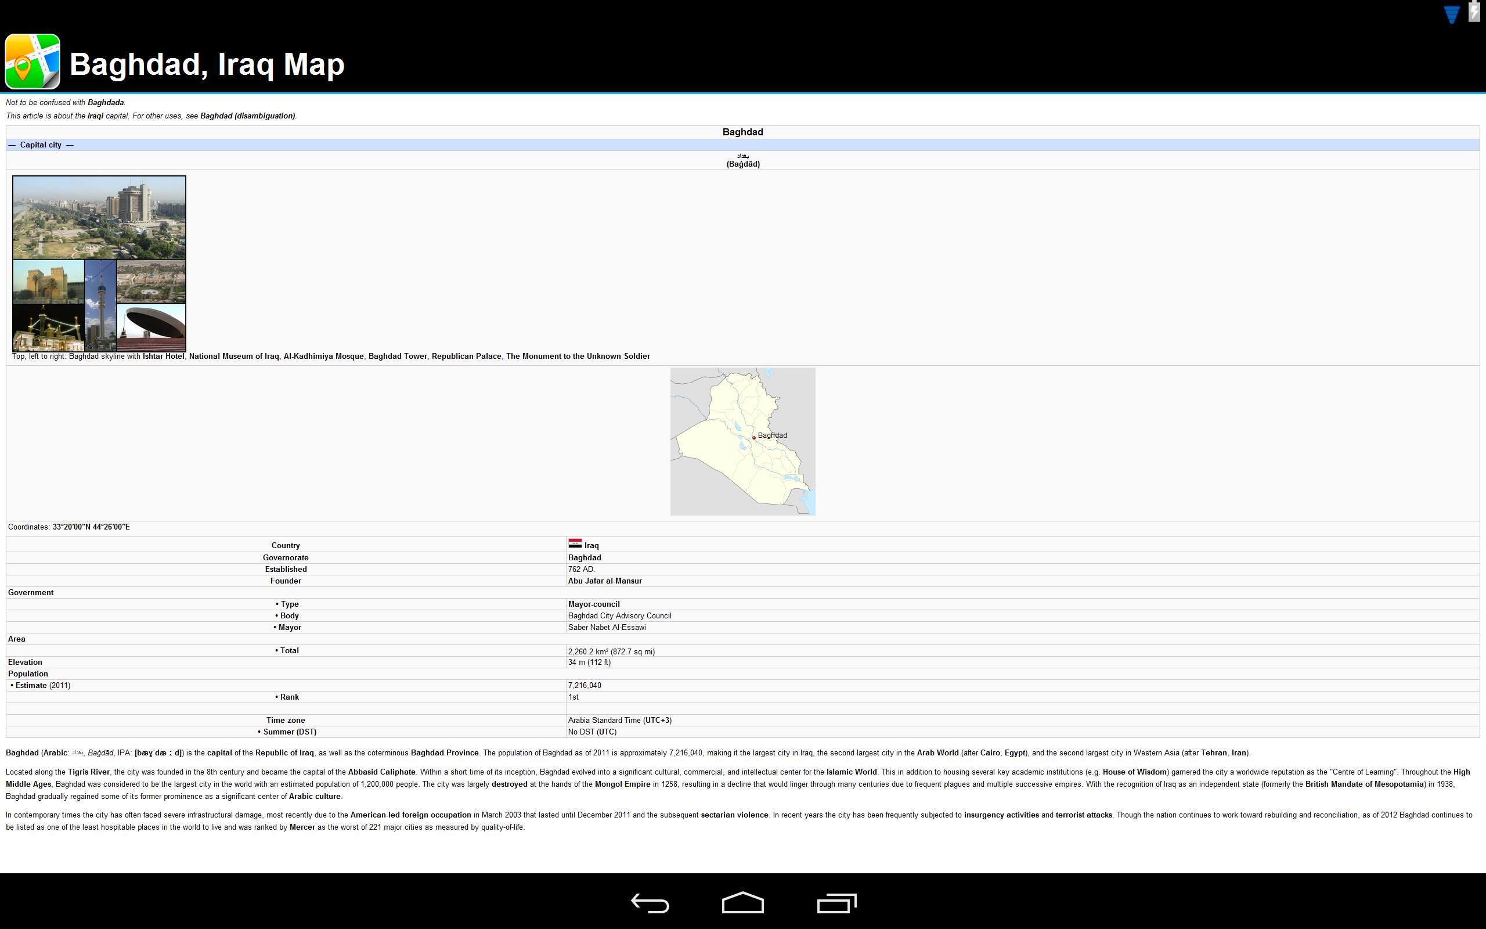
Task: Open recent apps from the navigation bar
Action: (836, 903)
